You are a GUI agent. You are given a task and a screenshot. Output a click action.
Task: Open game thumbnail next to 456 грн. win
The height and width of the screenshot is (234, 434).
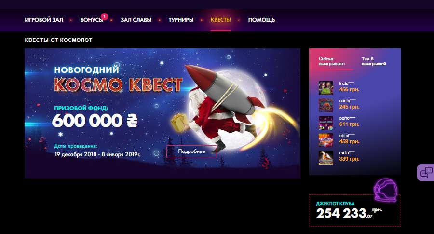pyautogui.click(x=326, y=88)
